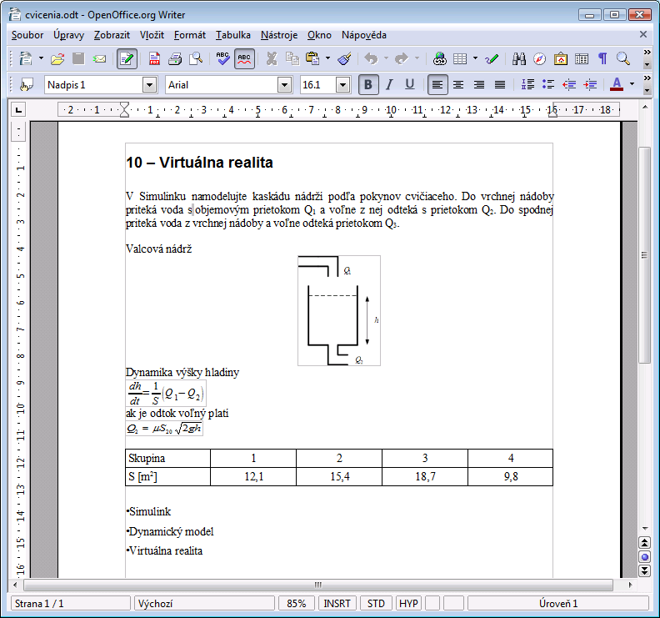Open the Úpravy menu
Image resolution: width=660 pixels, height=618 pixels.
[x=68, y=35]
